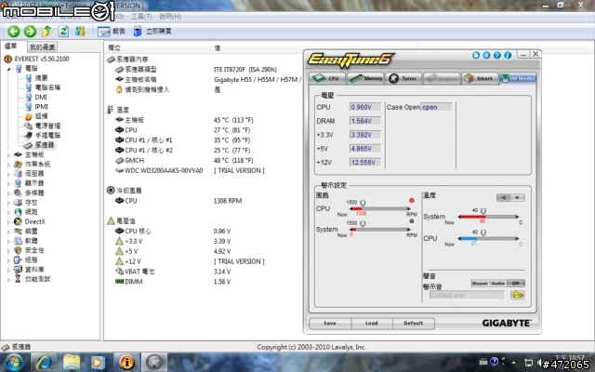Open the CPU tab in EasyTune6
Image resolution: width=595 pixels, height=372 pixels.
coord(326,78)
